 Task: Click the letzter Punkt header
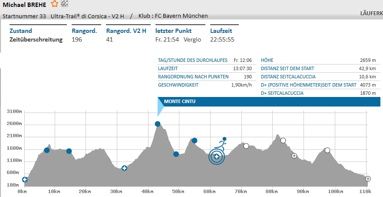pos(173,31)
